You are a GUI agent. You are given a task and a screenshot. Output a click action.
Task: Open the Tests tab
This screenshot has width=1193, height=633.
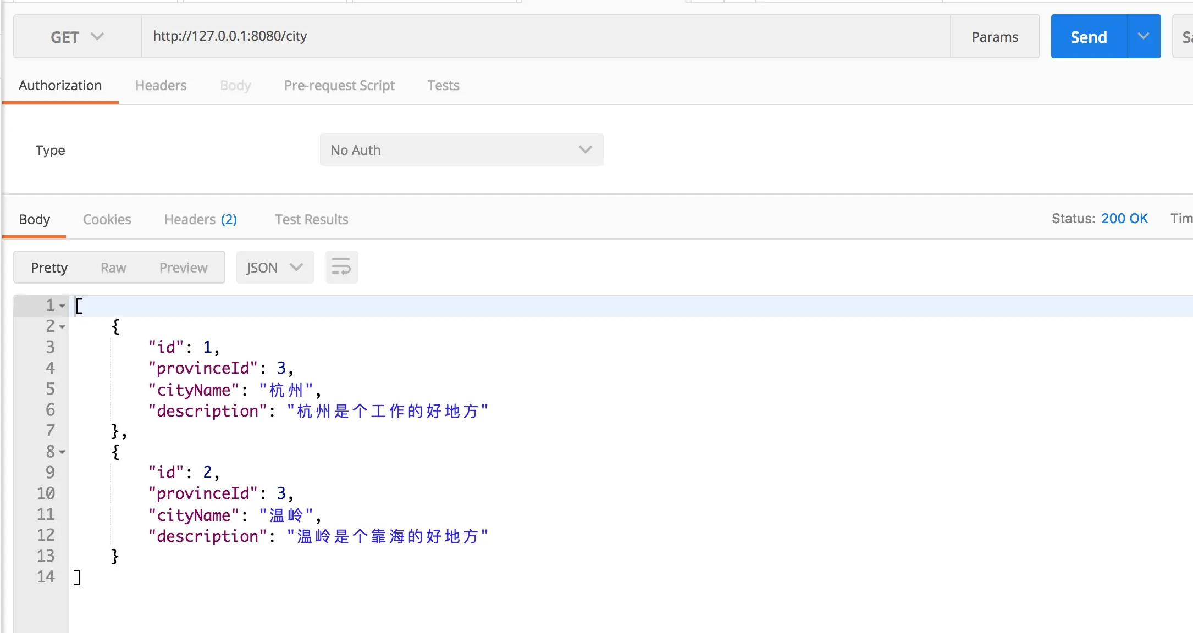pos(443,85)
